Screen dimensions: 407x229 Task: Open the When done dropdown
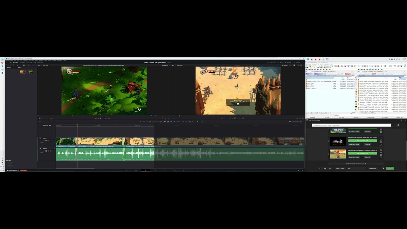pyautogui.click(x=373, y=168)
